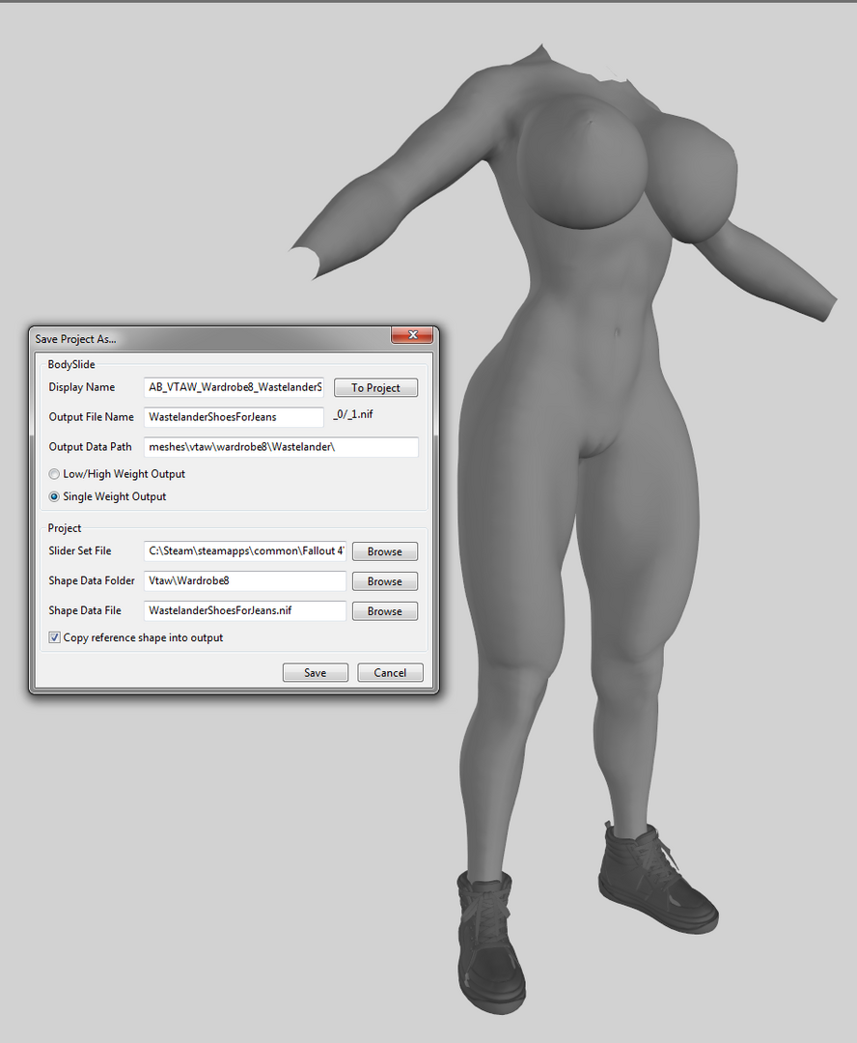Click the To Project button
The height and width of the screenshot is (1043, 857).
coord(375,388)
